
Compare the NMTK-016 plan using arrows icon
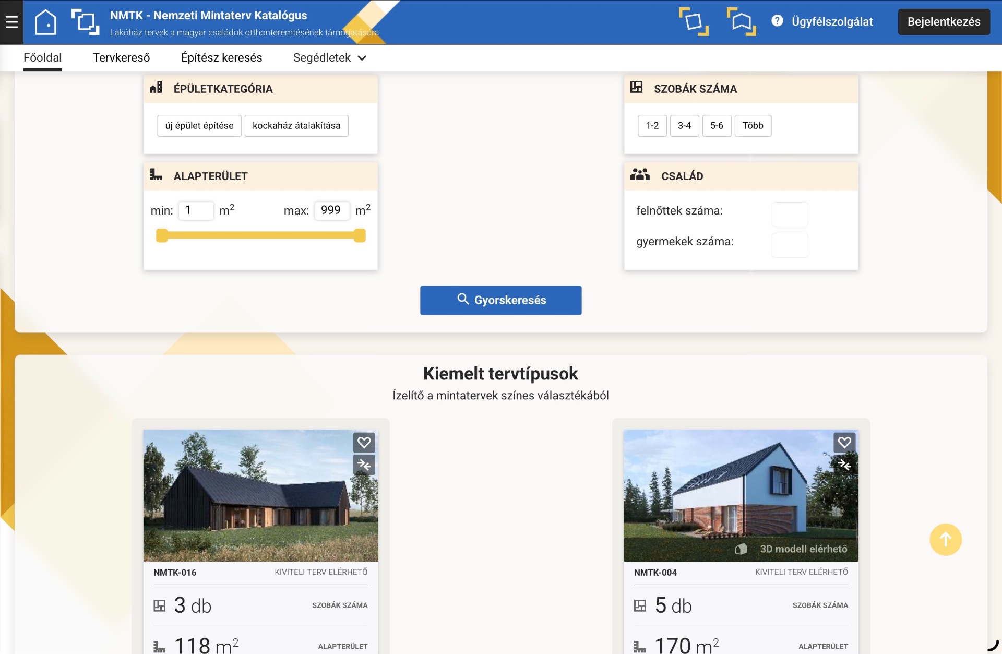364,465
